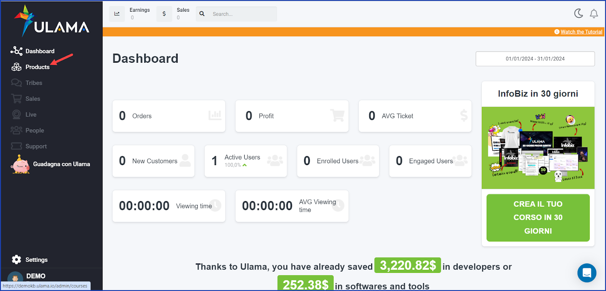Click the DEMO user avatar
The height and width of the screenshot is (291, 606).
[x=15, y=278]
